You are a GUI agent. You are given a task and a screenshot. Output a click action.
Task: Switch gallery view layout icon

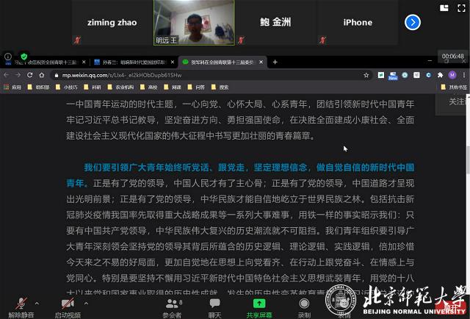443,7
